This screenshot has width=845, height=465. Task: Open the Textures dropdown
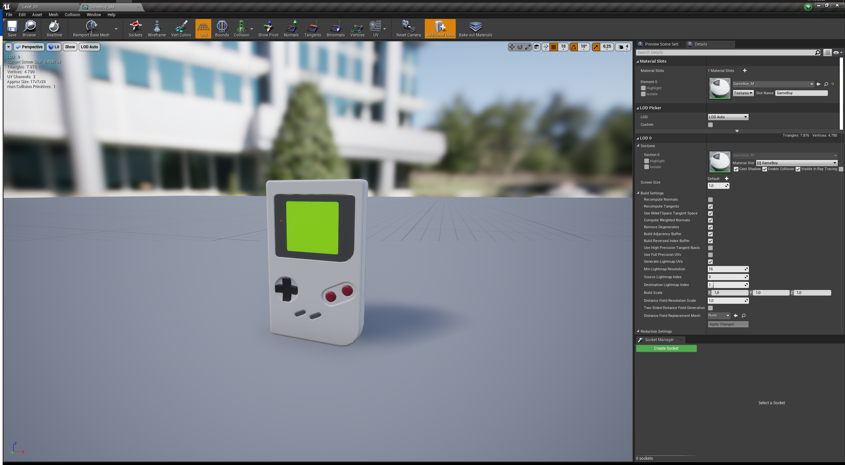[x=743, y=93]
